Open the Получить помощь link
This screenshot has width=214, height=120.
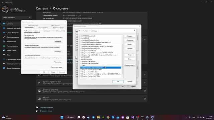click(46, 107)
